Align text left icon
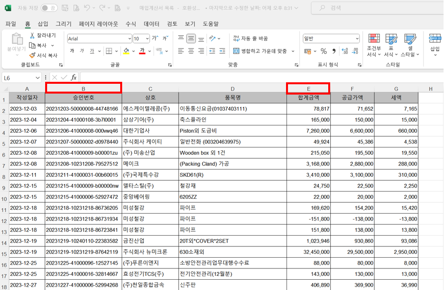This screenshot has height=290, width=444. [181, 51]
